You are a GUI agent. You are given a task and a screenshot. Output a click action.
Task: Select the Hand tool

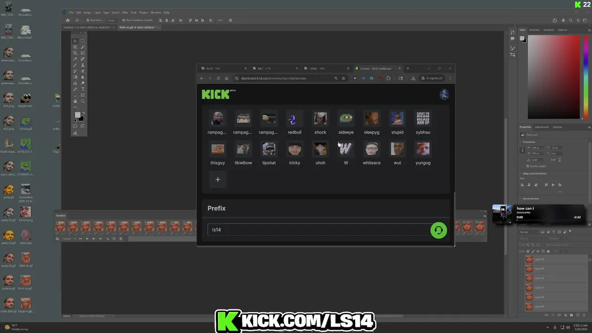pyautogui.click(x=75, y=101)
